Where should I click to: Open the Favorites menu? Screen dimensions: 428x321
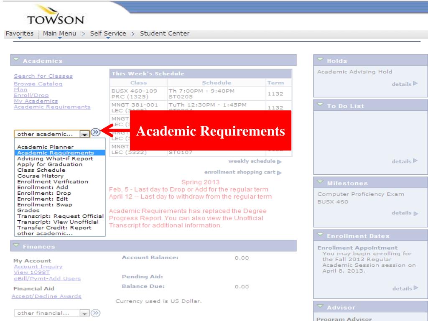[x=20, y=33]
